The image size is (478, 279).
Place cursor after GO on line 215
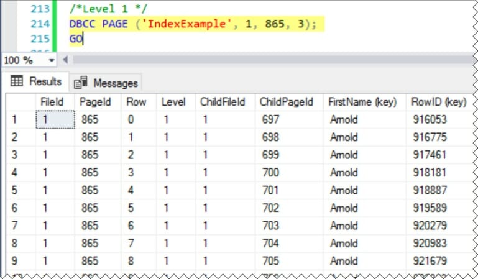click(83, 39)
